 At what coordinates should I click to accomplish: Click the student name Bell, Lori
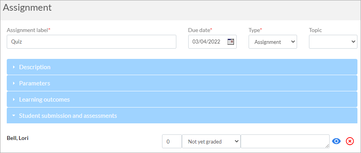(x=18, y=138)
